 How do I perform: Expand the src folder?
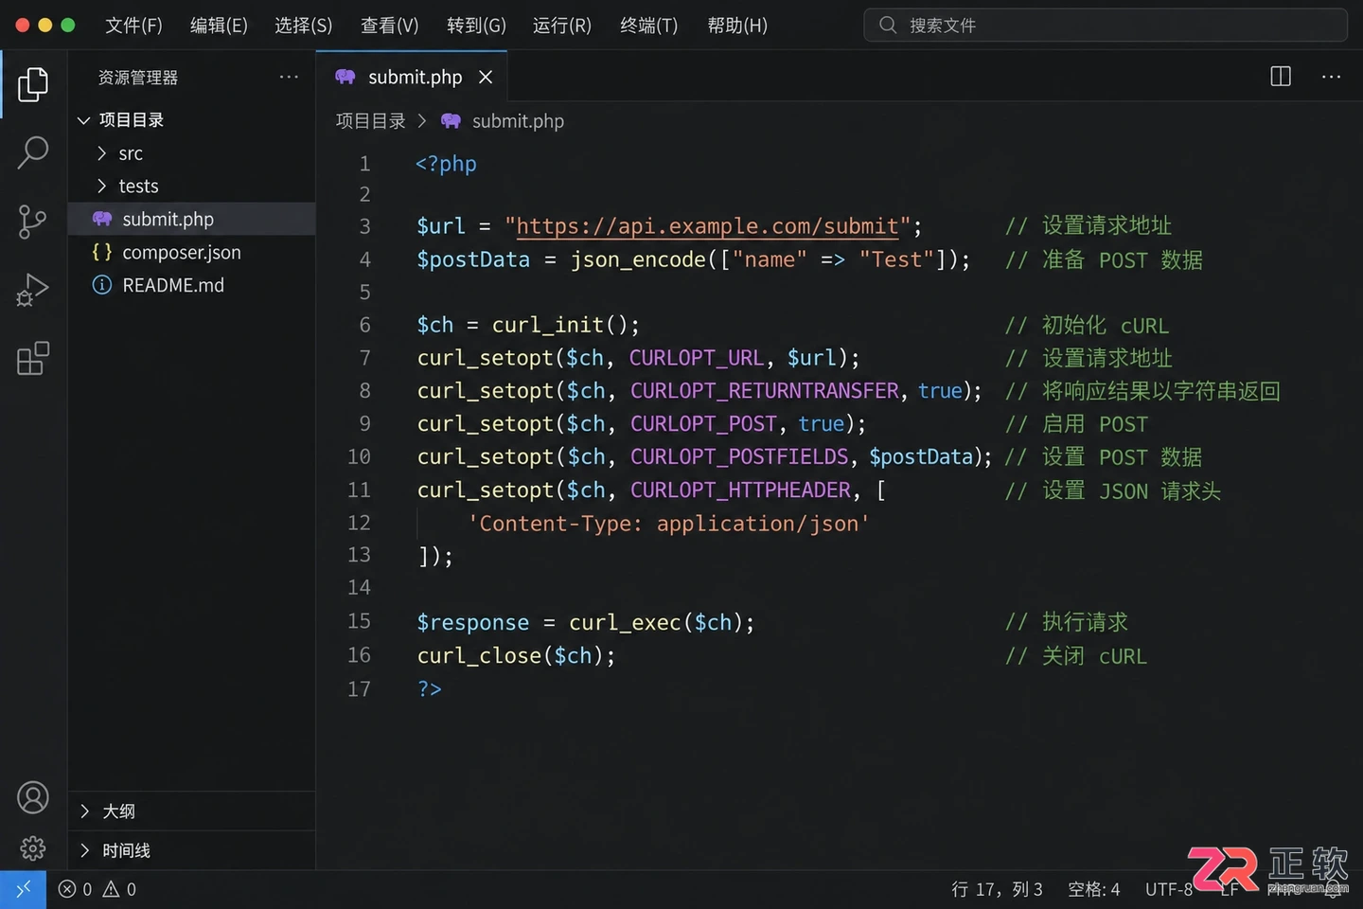point(101,153)
